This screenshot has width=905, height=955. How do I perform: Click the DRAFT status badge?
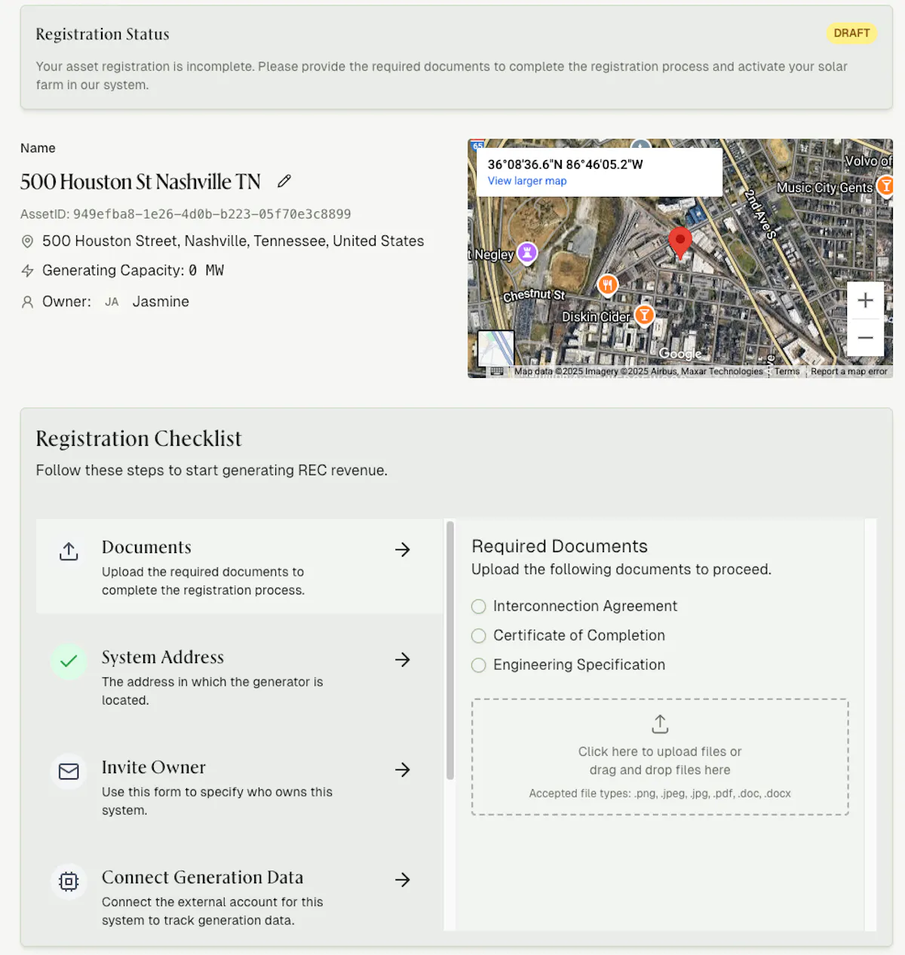click(852, 33)
